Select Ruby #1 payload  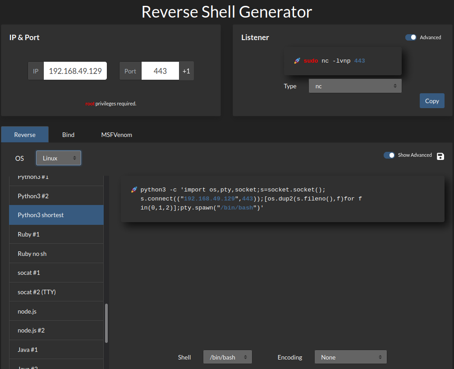56,234
